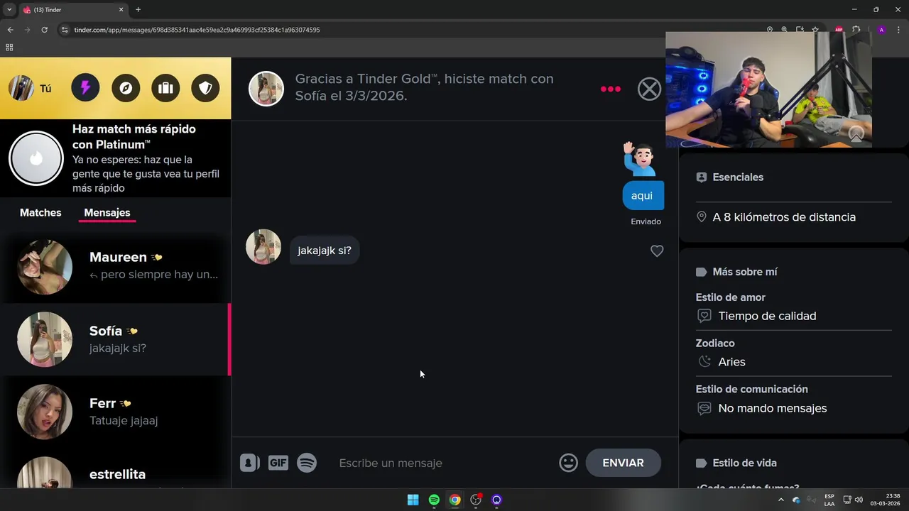Screen dimensions: 909x511
Task: Open Spotify from the taskbar
Action: (434, 500)
